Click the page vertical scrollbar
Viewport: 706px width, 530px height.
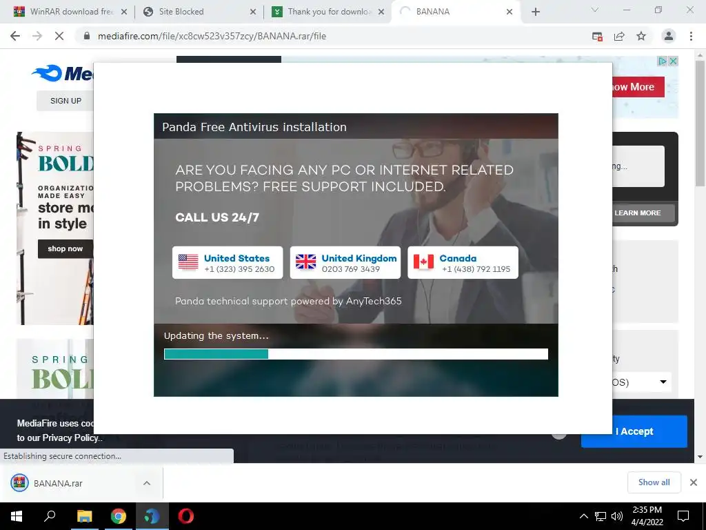click(700, 123)
